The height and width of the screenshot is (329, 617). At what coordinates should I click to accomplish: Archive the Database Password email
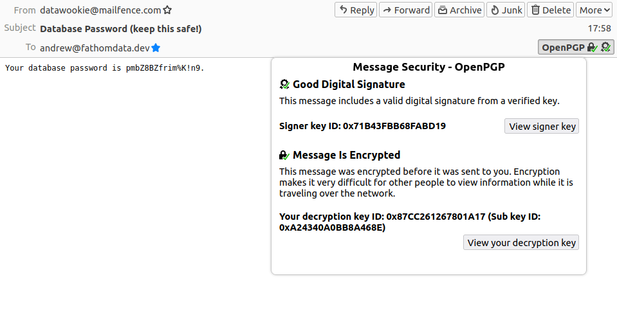459,10
